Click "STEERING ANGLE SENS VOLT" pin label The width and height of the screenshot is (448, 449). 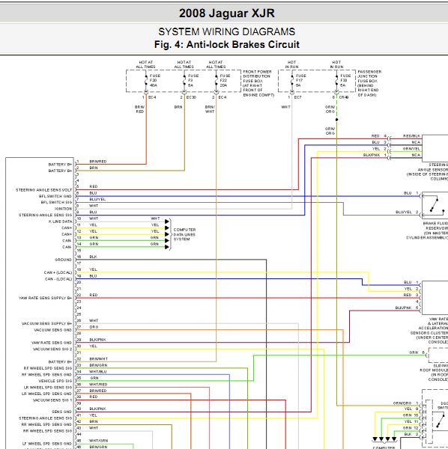[43, 190]
